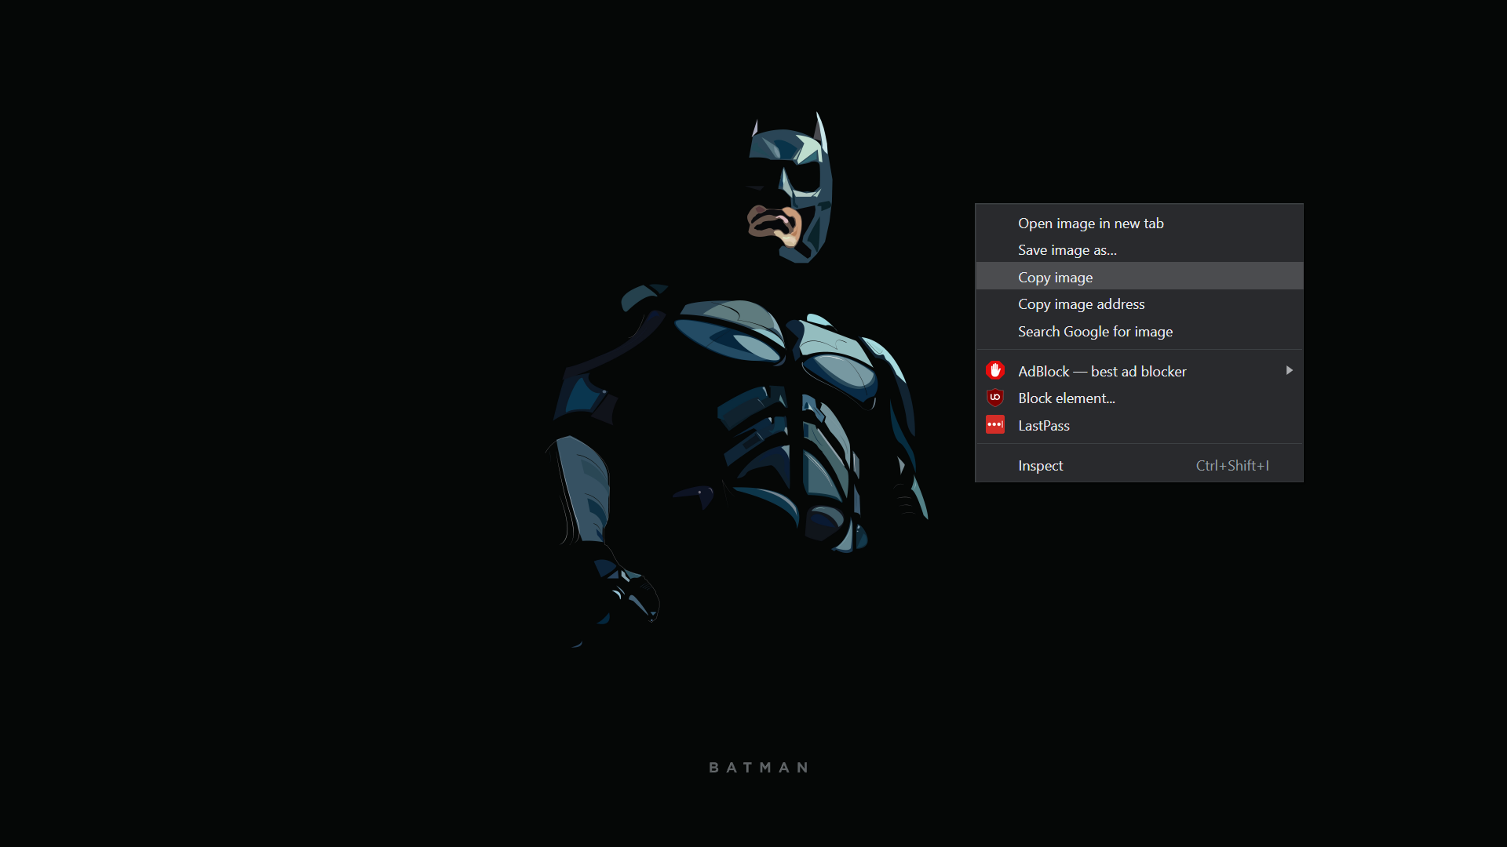This screenshot has height=847, width=1507.
Task: Choose Block element... option
Action: coord(1066,398)
